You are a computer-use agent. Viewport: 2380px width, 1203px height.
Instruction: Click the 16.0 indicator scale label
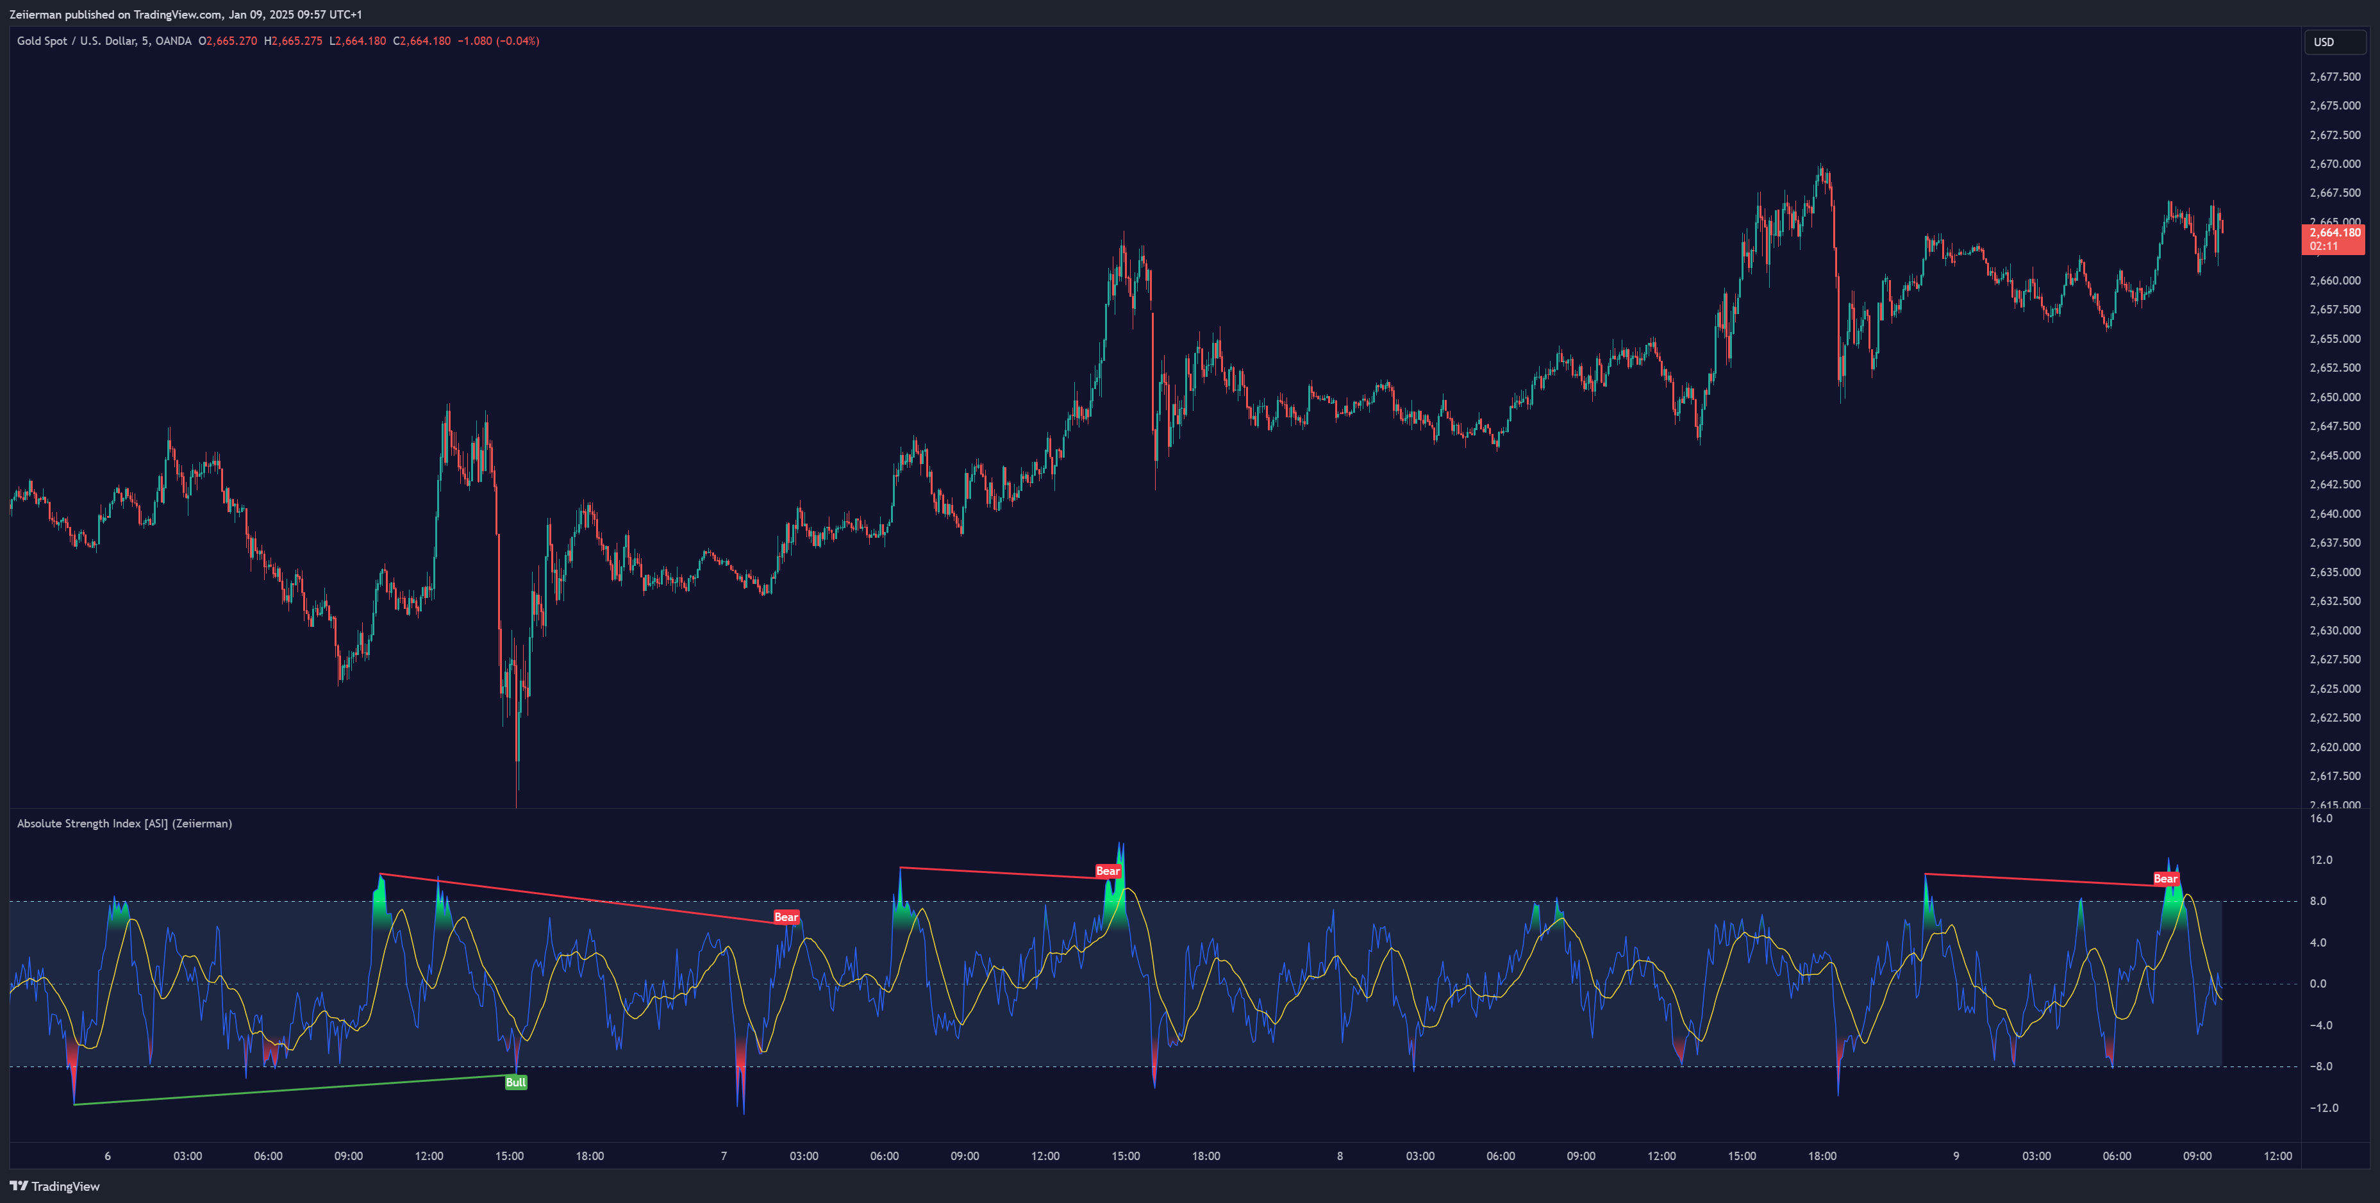click(x=2321, y=818)
